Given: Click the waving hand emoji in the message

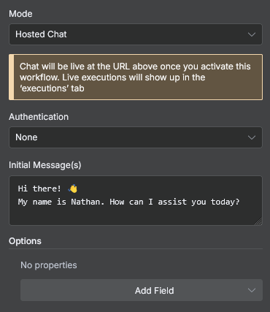Looking at the screenshot, I should (73, 189).
